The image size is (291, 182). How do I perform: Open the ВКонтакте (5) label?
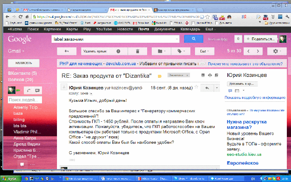tap(22, 73)
